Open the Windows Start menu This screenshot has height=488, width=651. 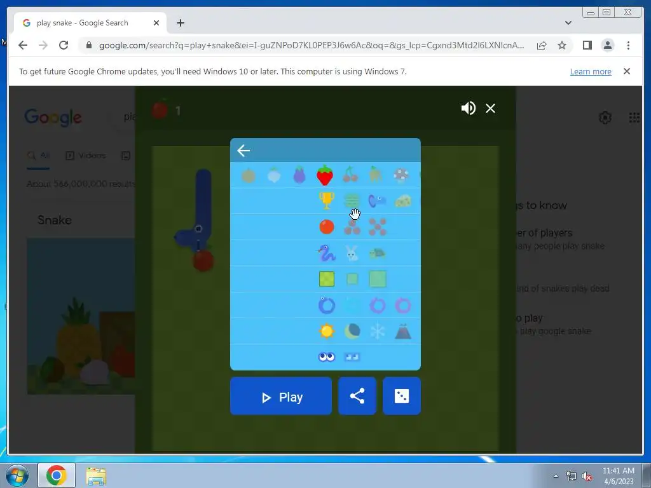click(17, 475)
